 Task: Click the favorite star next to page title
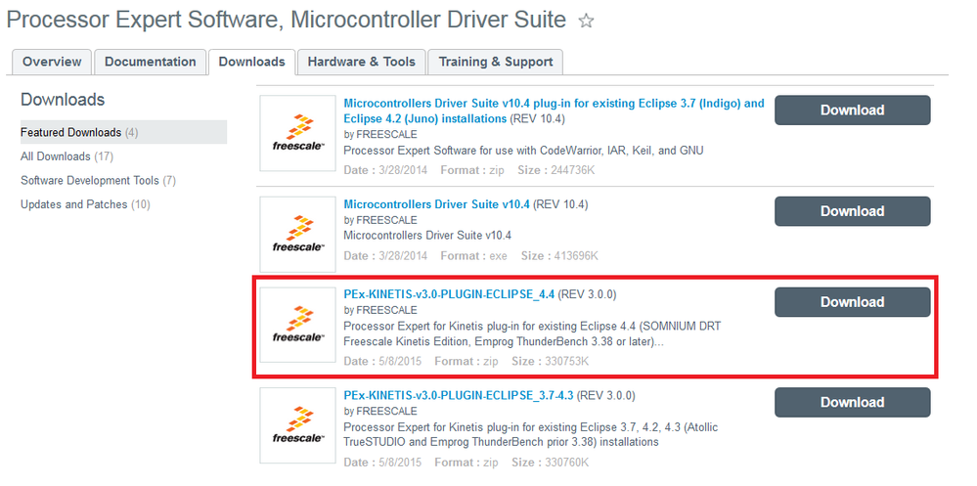tap(586, 22)
